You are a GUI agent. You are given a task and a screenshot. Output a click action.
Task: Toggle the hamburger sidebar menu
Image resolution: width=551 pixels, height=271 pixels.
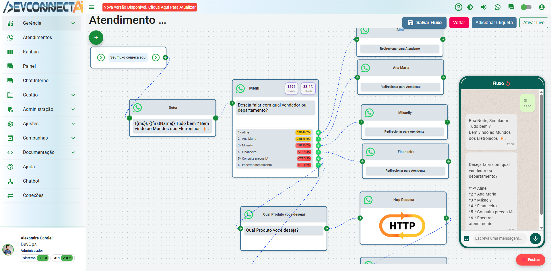click(92, 7)
